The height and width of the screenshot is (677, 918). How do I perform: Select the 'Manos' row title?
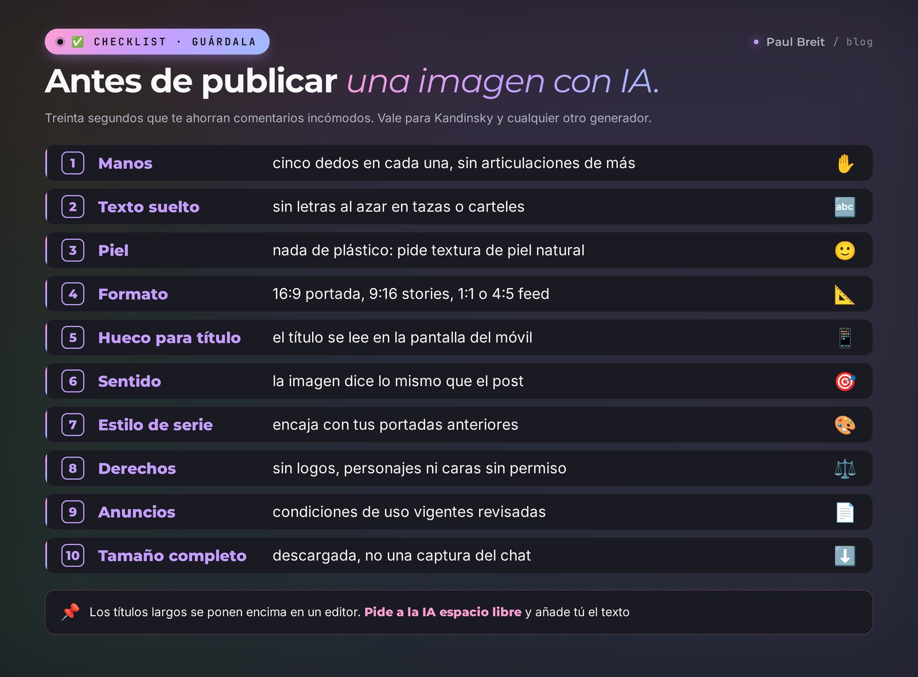[125, 164]
